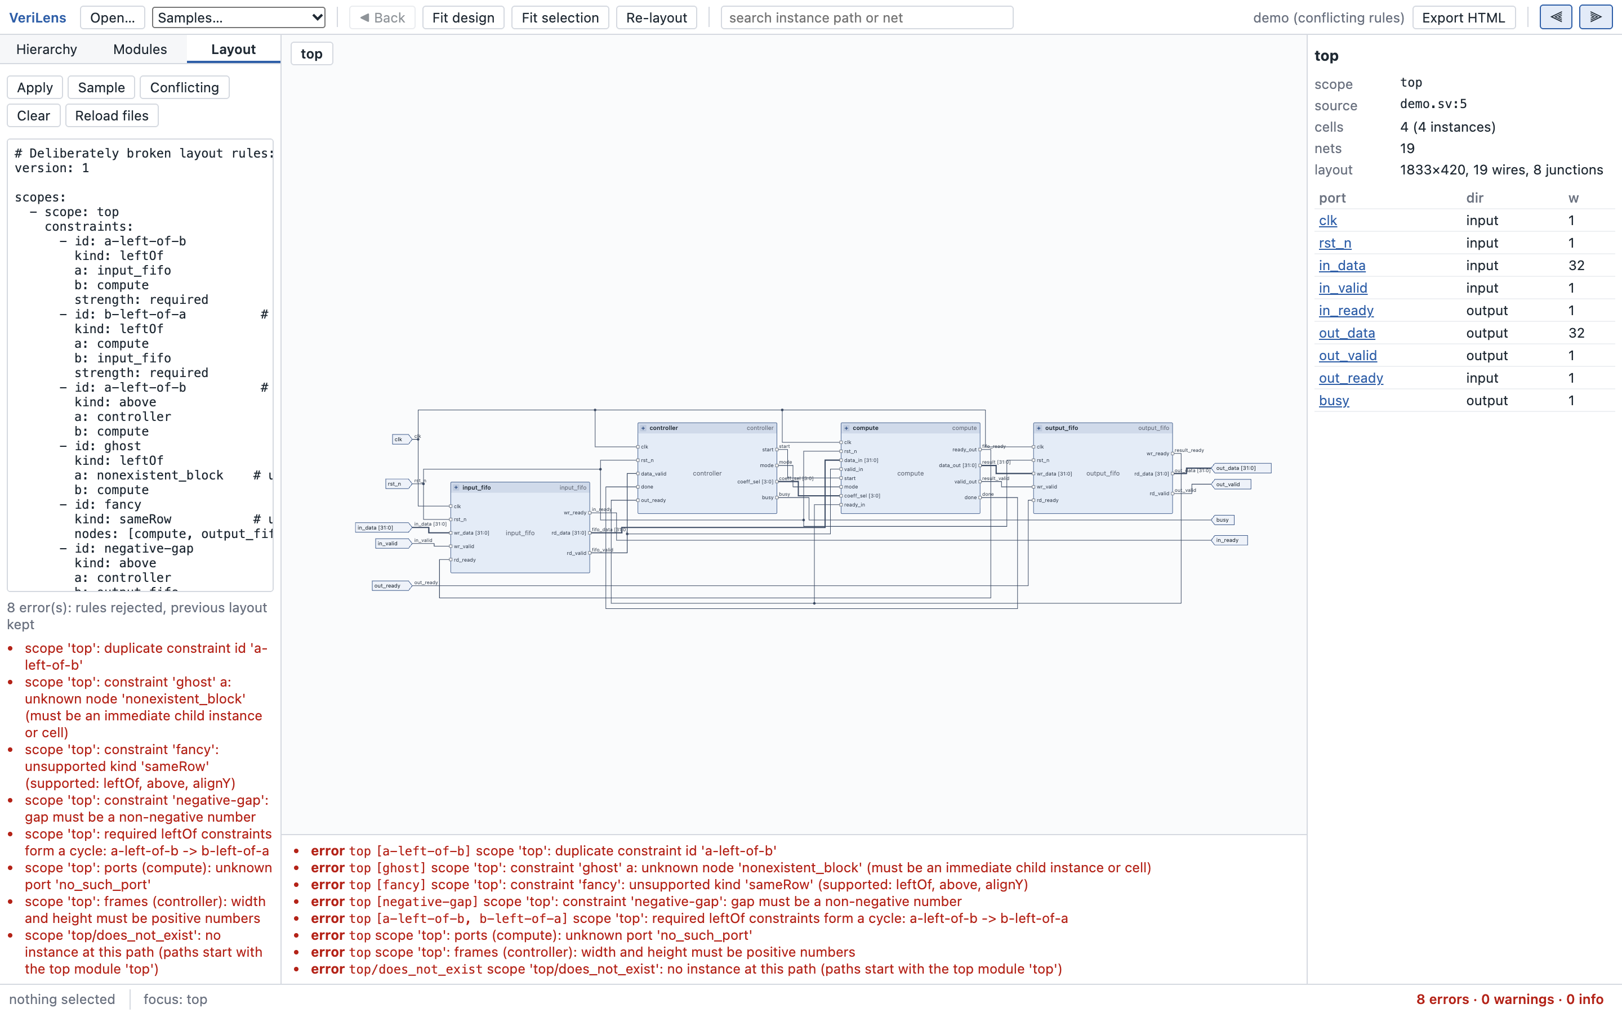The width and height of the screenshot is (1622, 1013).
Task: Select the Layout tab
Action: pyautogui.click(x=233, y=50)
